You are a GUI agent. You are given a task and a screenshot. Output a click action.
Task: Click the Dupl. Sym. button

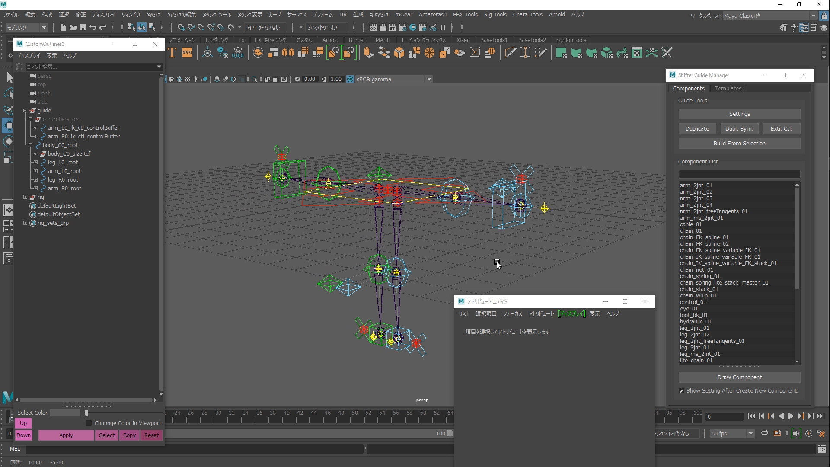tap(739, 129)
